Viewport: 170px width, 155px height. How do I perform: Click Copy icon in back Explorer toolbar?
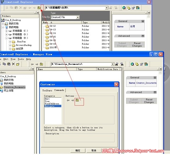coord(11,8)
